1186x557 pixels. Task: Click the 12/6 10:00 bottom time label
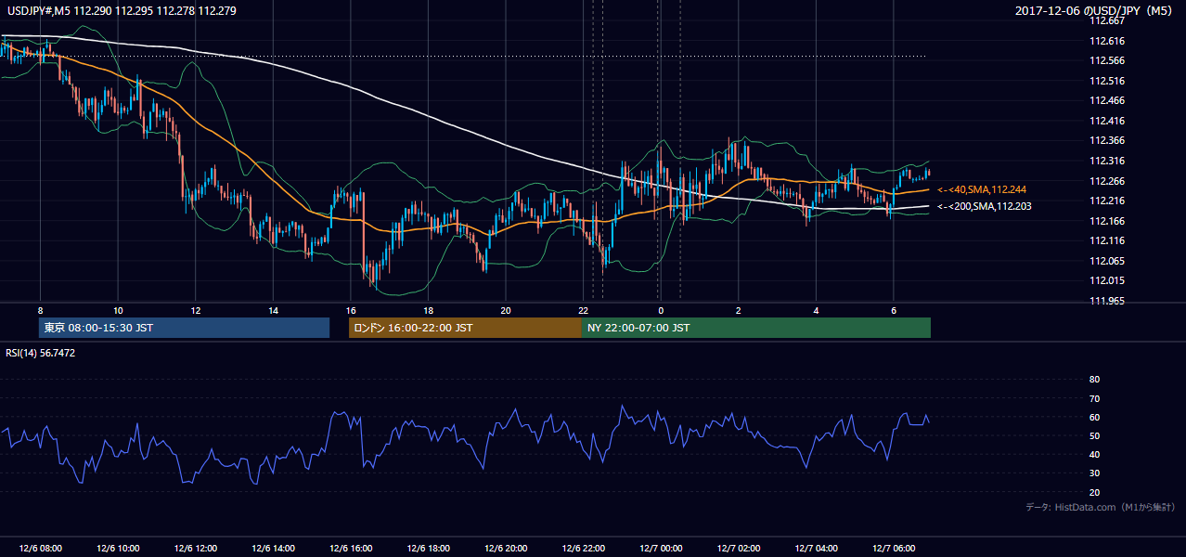(118, 548)
